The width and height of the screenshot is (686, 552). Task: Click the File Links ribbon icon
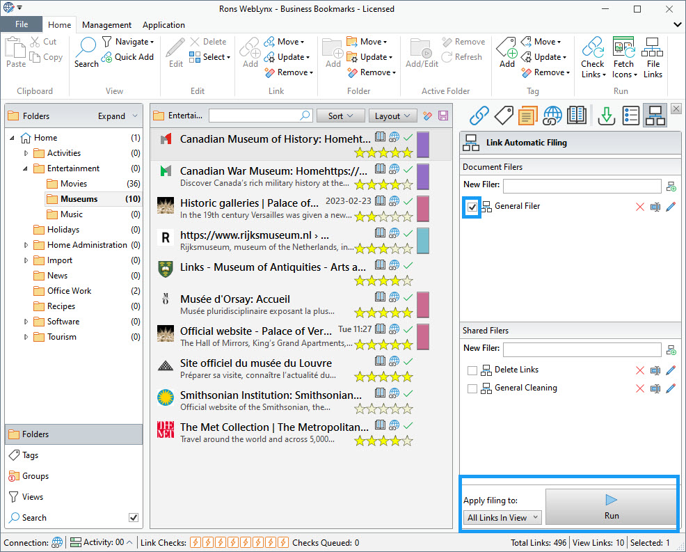653,57
